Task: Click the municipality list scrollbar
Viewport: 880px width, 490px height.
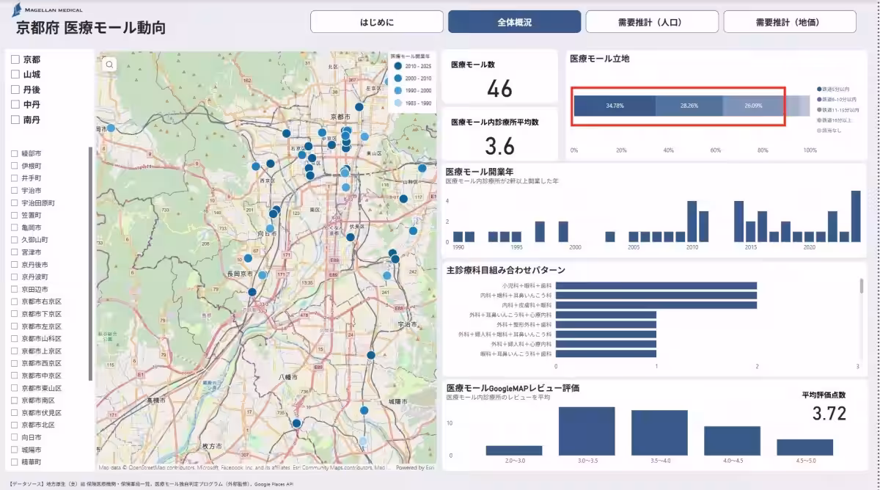Action: pos(91,264)
